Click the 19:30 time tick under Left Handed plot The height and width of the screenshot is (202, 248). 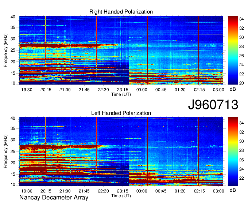click(27, 191)
